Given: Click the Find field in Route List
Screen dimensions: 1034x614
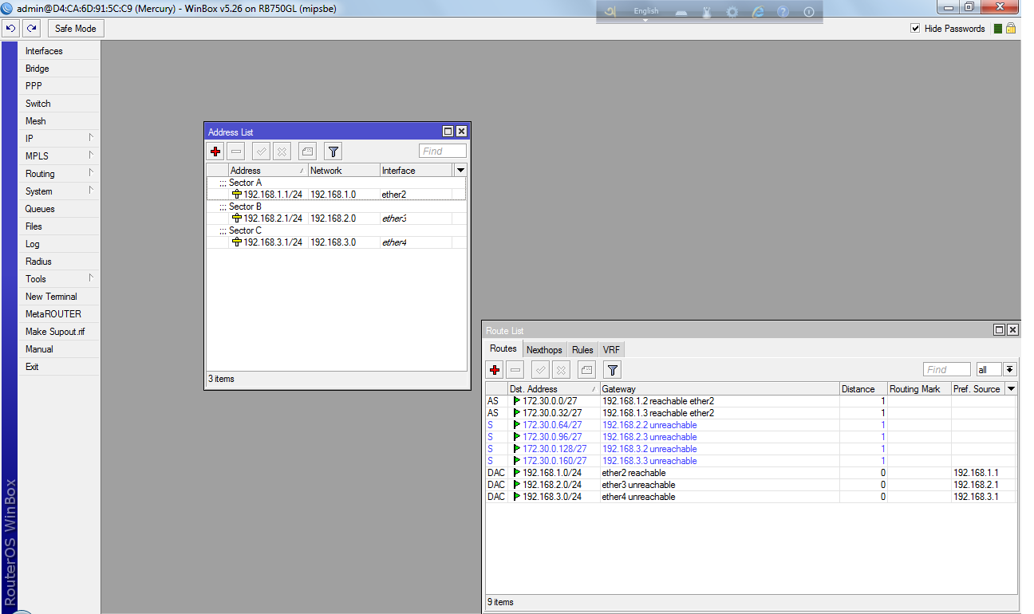Looking at the screenshot, I should 947,369.
